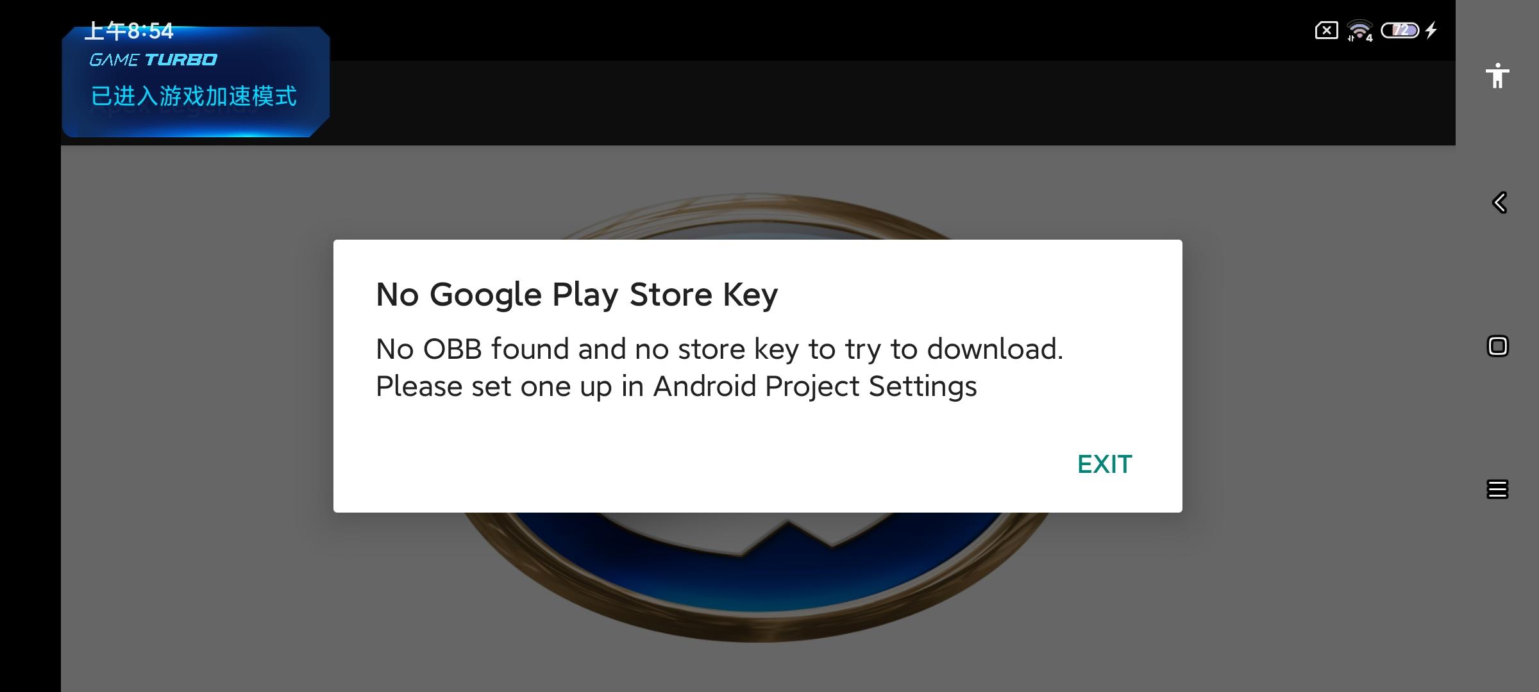
Task: Click empty white space left of EXIT
Action: (705, 464)
